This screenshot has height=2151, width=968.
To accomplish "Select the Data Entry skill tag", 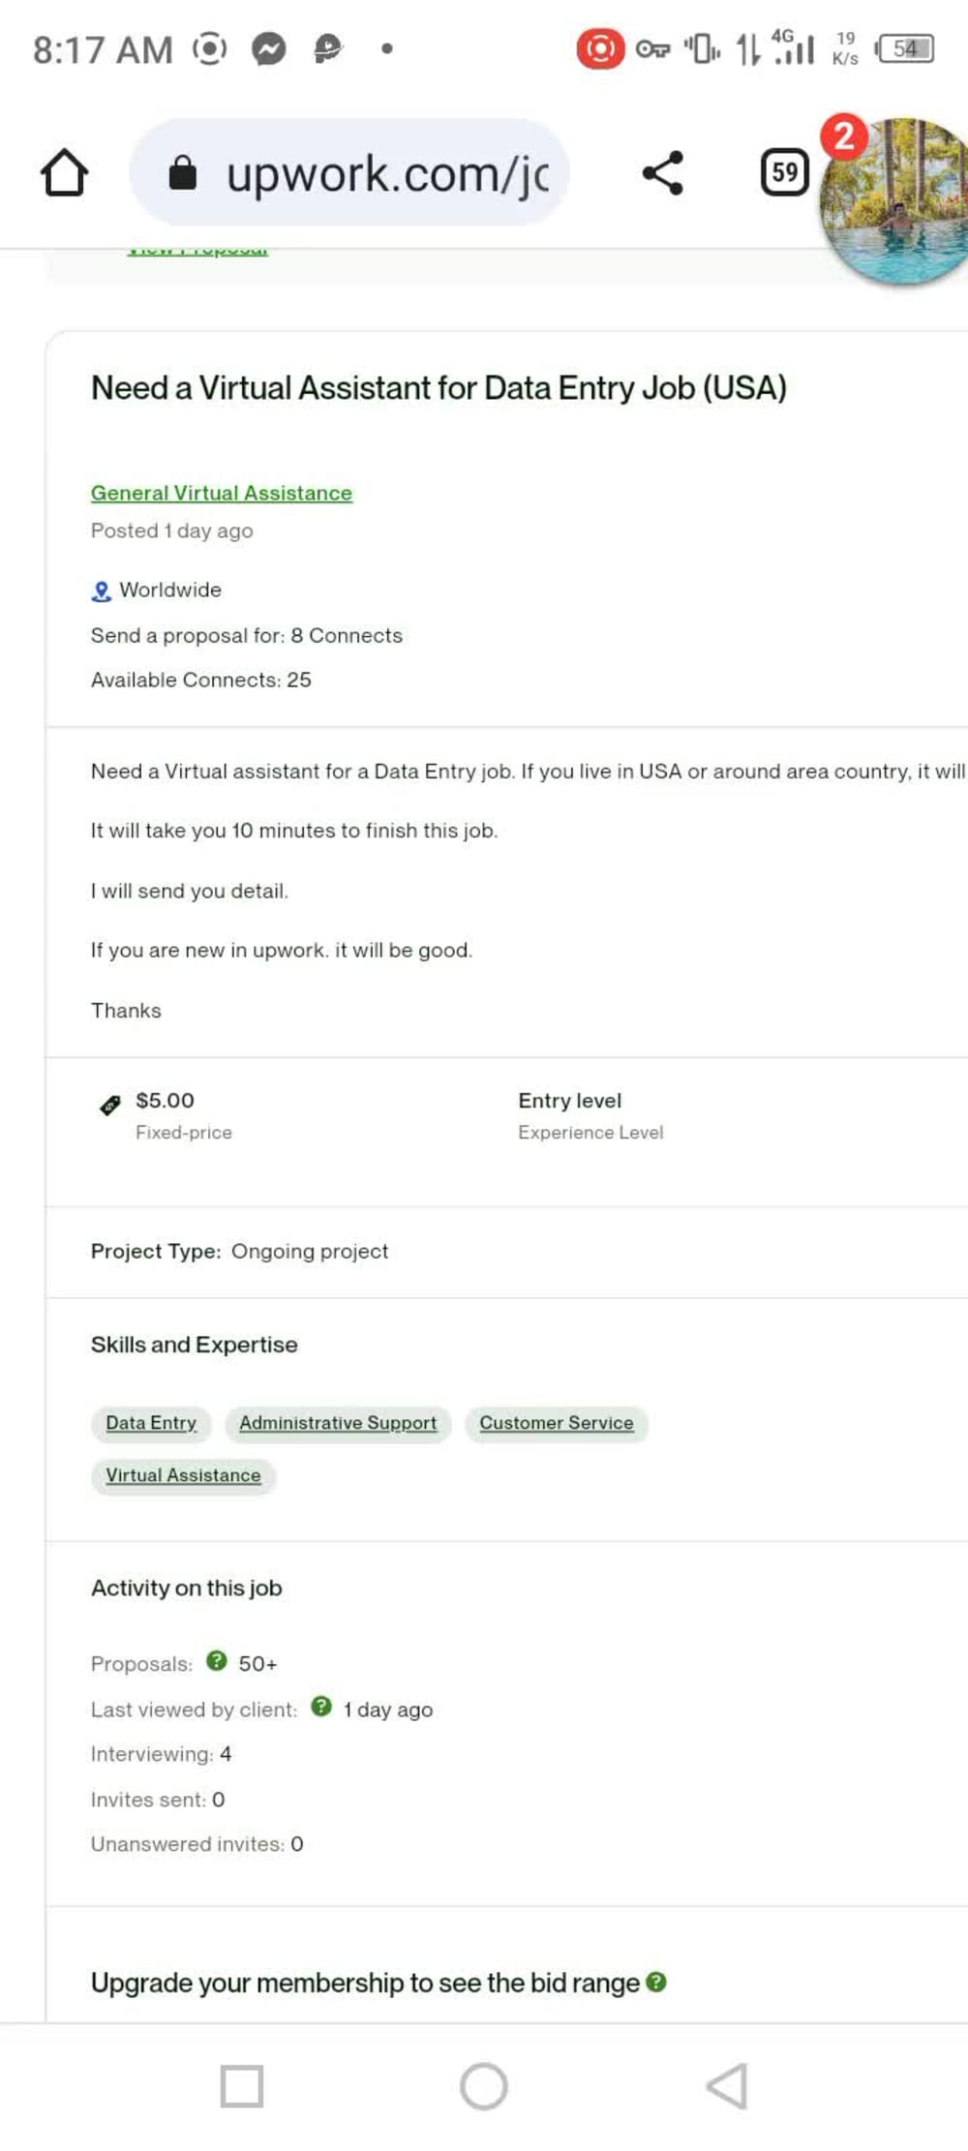I will click(151, 1423).
